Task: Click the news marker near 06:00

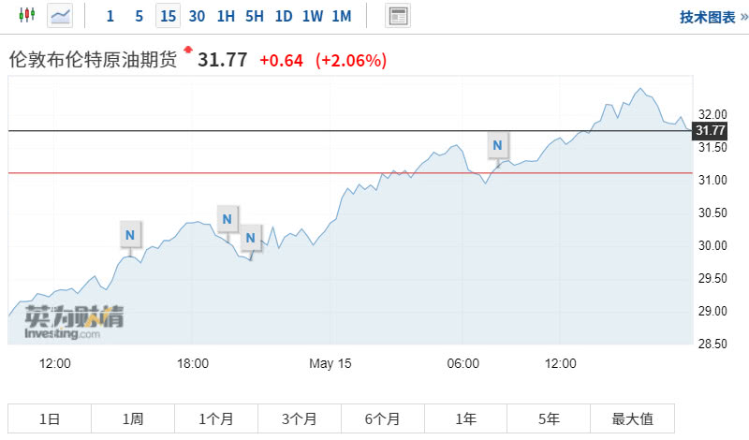Action: 497,145
